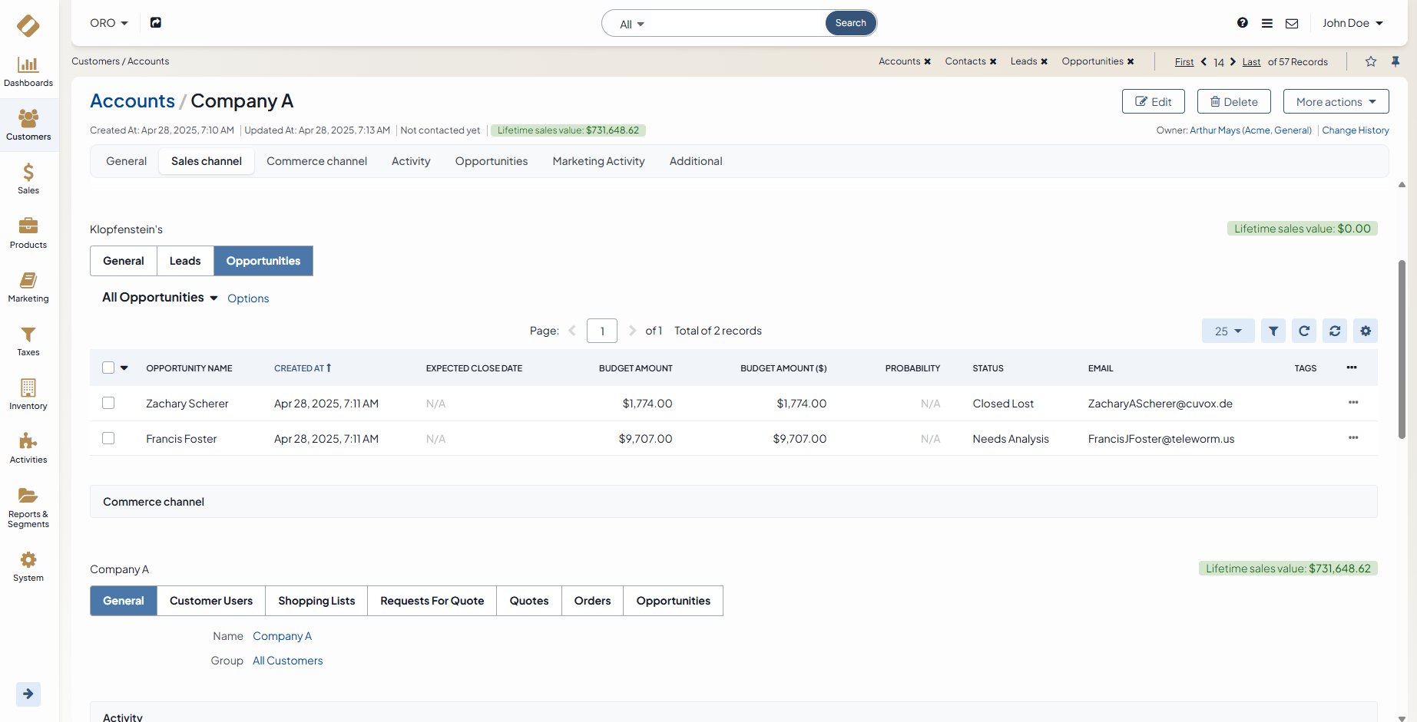Image resolution: width=1417 pixels, height=722 pixels.
Task: Open the help question mark icon
Action: pyautogui.click(x=1242, y=23)
